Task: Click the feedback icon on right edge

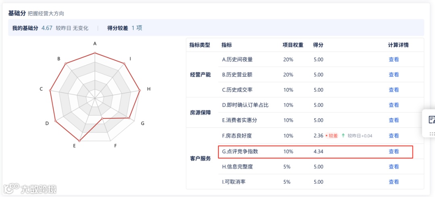Action: point(431,120)
